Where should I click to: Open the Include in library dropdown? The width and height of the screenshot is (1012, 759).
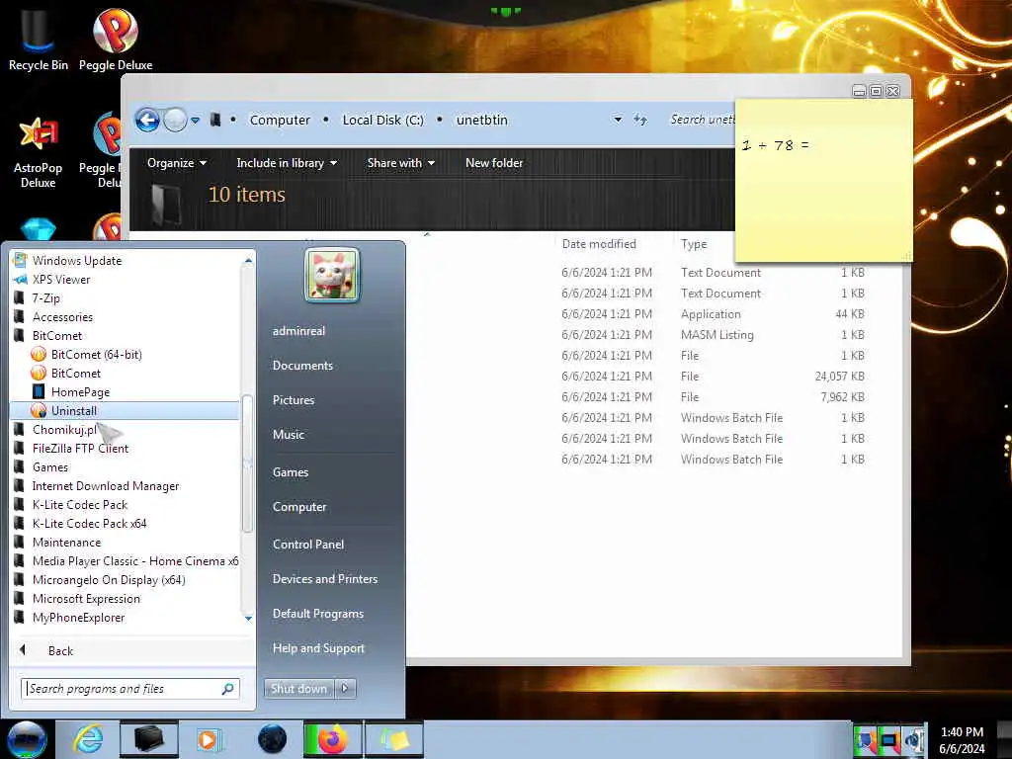(287, 163)
